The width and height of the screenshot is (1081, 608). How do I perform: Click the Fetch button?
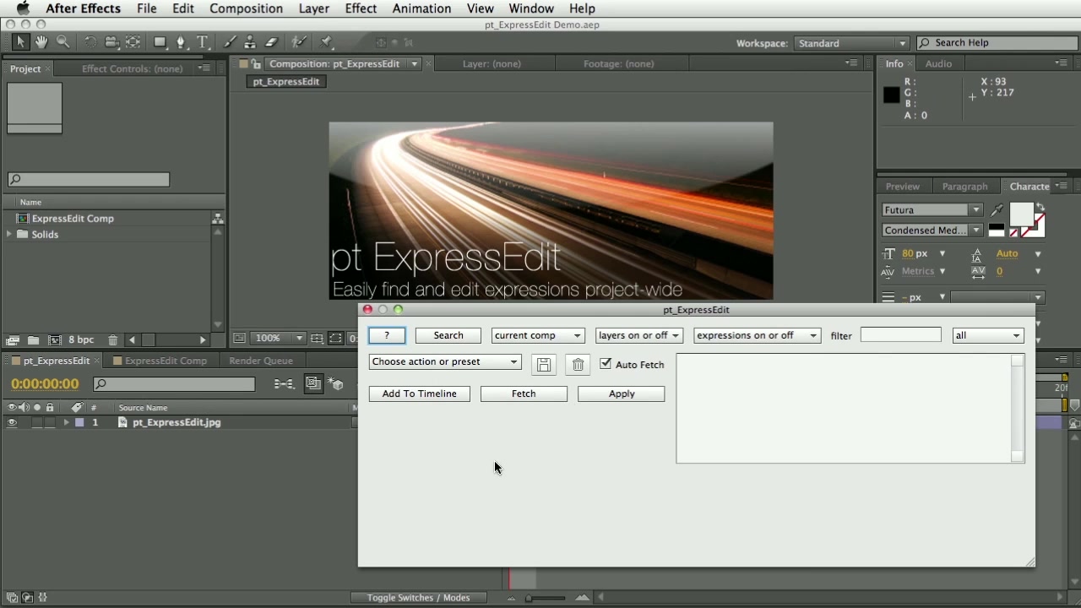[x=524, y=394]
